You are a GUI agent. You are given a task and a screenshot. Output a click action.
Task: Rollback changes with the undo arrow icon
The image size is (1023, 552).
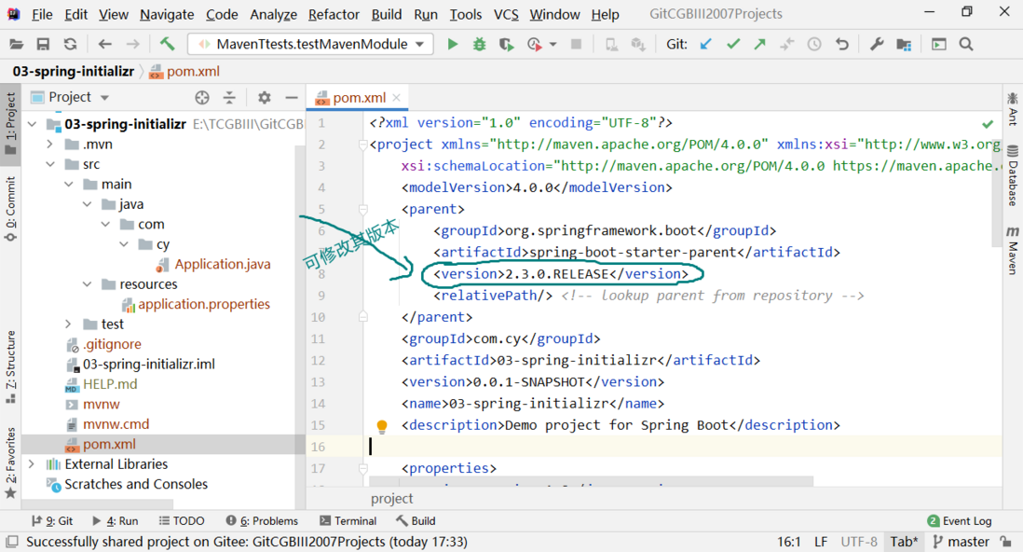(x=842, y=45)
